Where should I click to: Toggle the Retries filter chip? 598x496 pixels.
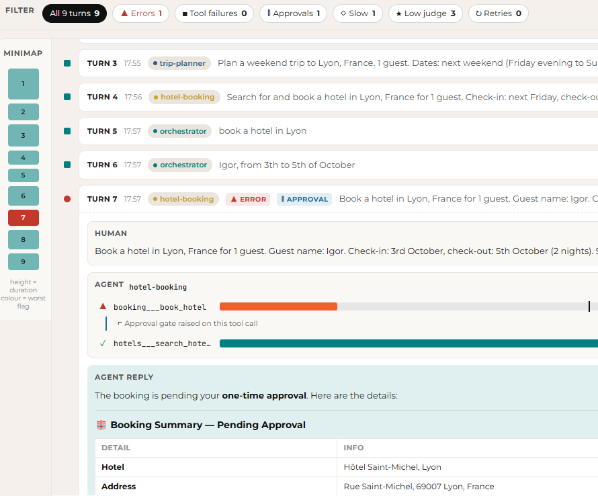point(499,13)
